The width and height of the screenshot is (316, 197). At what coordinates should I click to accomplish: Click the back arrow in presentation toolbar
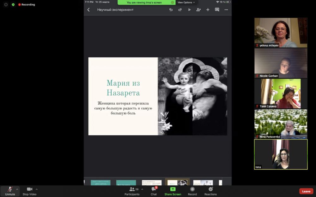click(x=88, y=10)
